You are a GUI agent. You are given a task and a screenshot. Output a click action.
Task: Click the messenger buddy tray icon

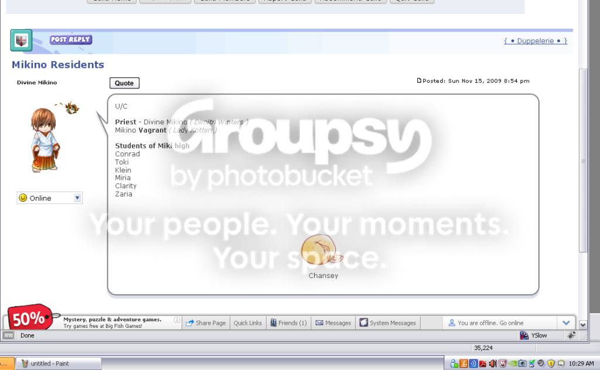click(x=454, y=364)
